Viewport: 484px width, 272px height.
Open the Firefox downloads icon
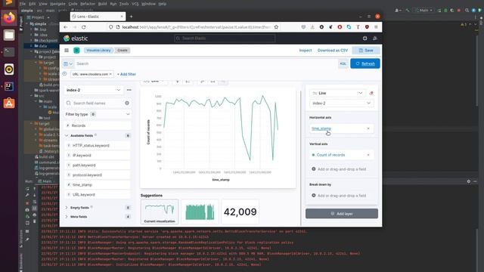[x=312, y=27]
